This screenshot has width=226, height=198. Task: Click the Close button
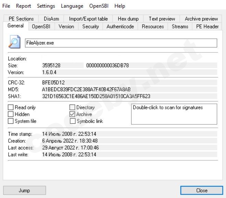202,190
